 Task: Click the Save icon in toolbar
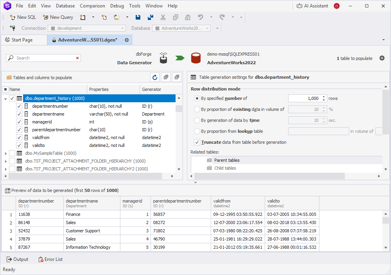click(x=138, y=17)
